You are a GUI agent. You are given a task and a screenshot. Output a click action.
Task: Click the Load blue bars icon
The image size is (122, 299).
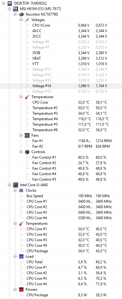22,257
